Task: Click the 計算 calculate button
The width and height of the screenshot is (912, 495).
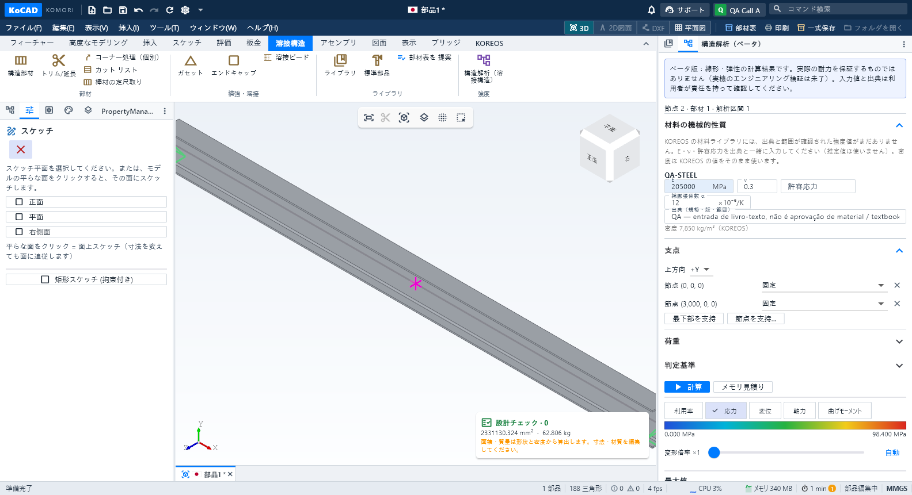Action: (687, 387)
